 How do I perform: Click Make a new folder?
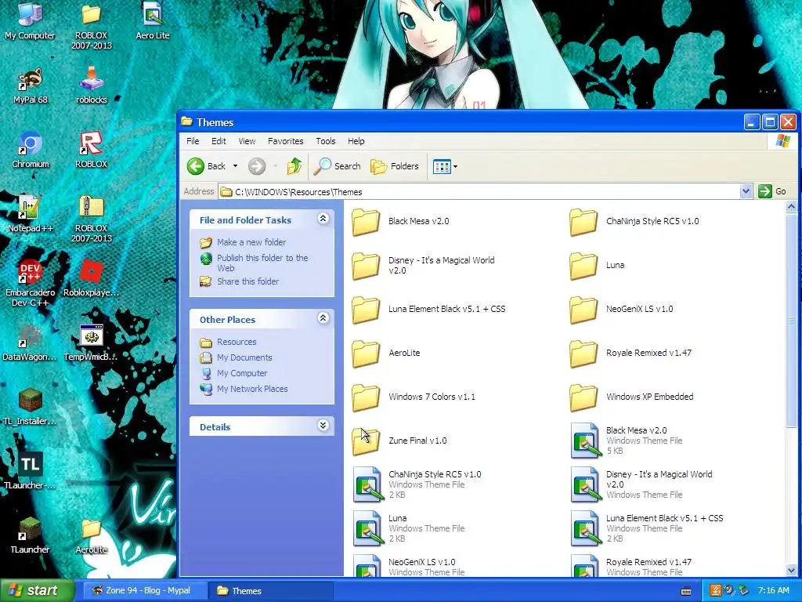[x=243, y=242]
